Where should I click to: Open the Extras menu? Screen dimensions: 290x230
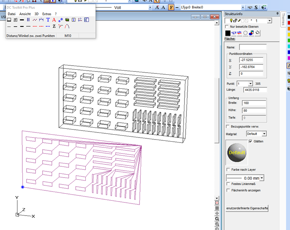(46, 14)
